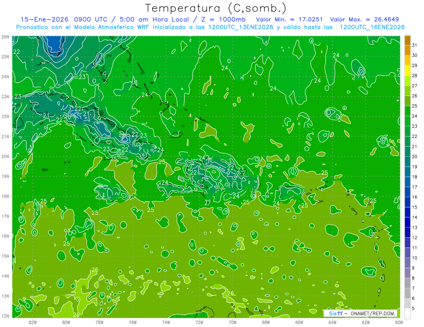Select valid-until time "1200UTC_16ENE2026"

click(372, 27)
